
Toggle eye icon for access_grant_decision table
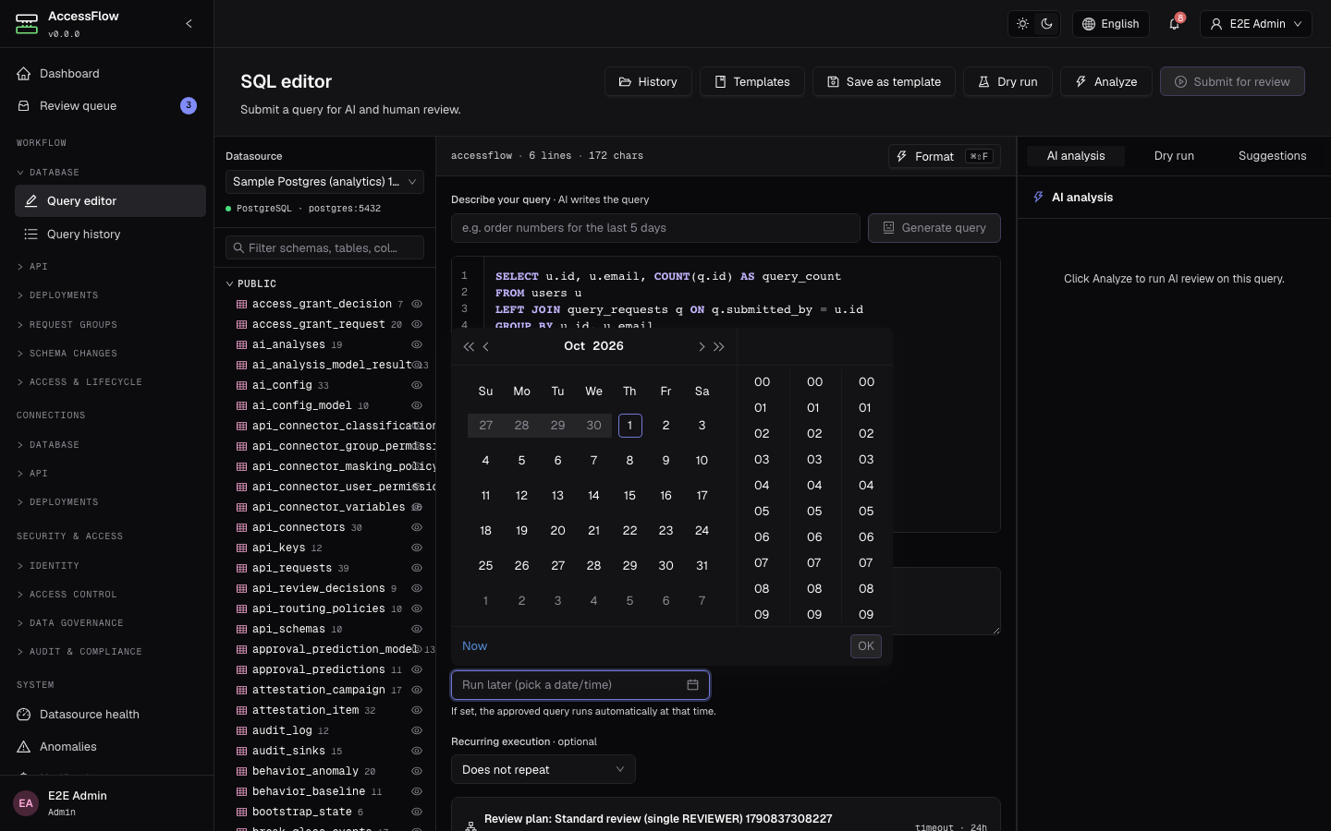coord(417,304)
